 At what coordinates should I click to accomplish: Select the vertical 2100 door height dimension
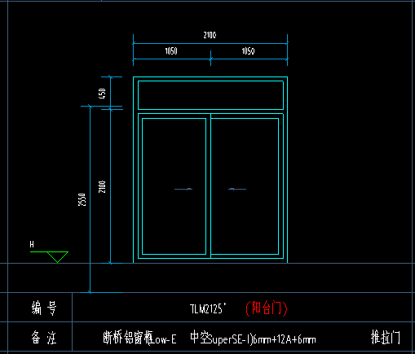[102, 187]
